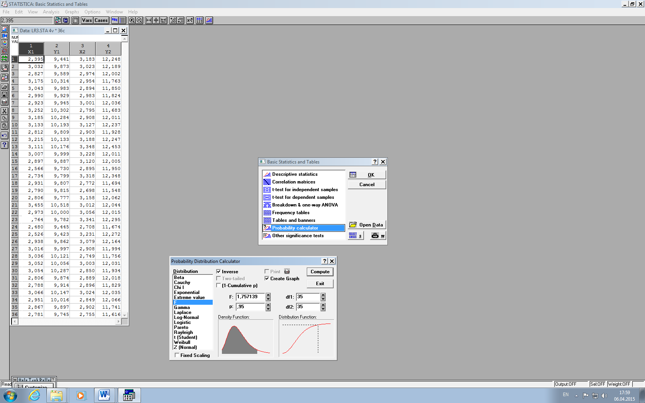The width and height of the screenshot is (645, 403).
Task: Open the module switcher toolbar icon
Action: [x=58, y=20]
